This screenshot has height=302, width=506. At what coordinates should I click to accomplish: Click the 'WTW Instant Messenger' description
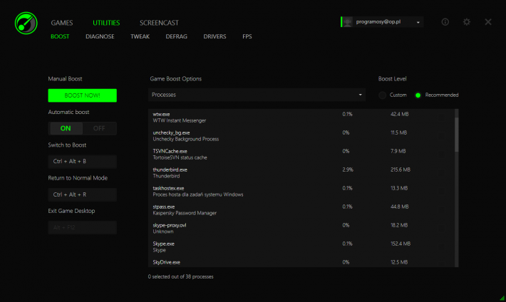pos(180,120)
